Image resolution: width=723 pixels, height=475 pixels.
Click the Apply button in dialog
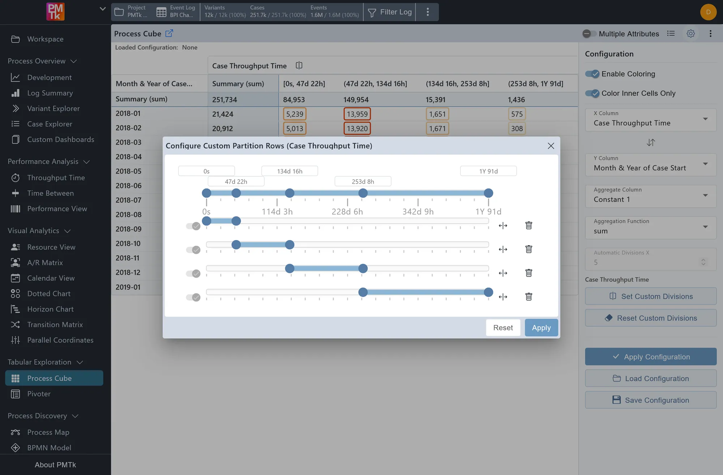541,328
